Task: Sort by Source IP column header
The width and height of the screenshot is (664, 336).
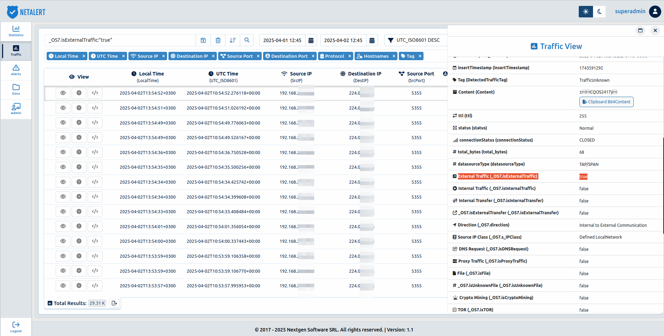Action: (297, 77)
